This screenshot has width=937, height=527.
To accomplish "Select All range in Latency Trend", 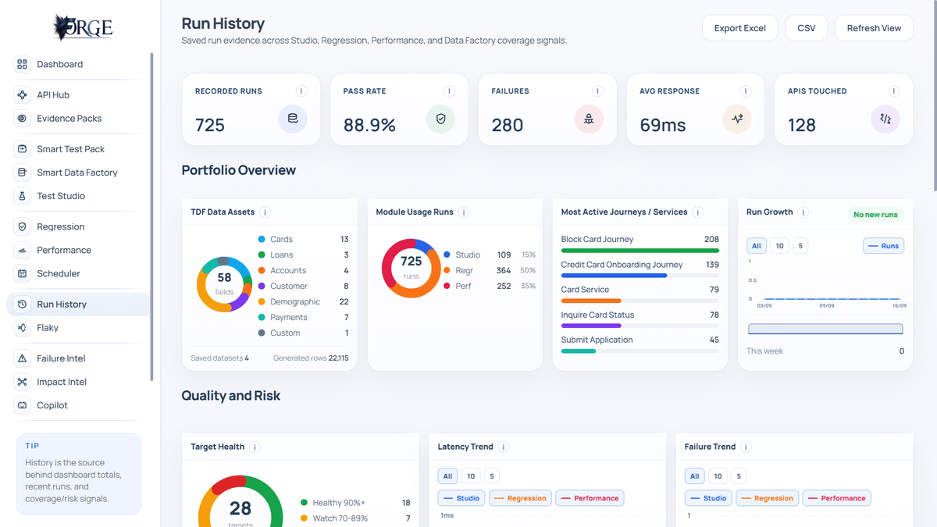I will (447, 476).
